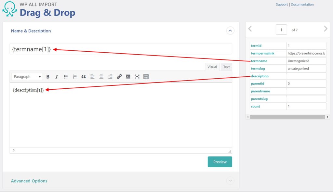Screen dimensions: 333x192
Task: Collapse the Name & Description section
Action: coord(230,31)
